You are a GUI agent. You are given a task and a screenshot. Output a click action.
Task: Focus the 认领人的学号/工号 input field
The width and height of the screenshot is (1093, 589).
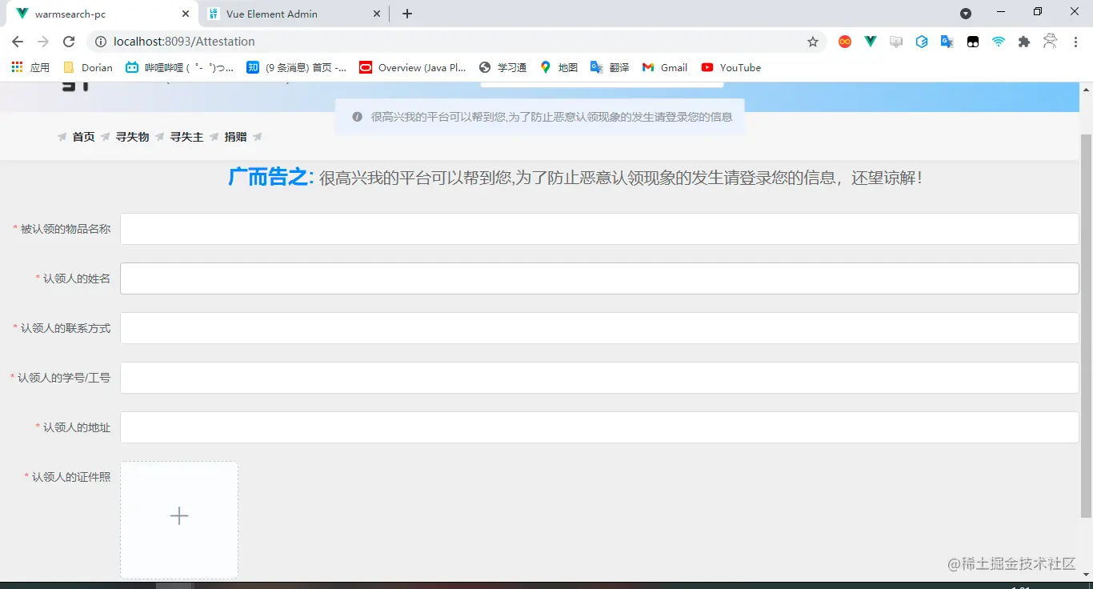pyautogui.click(x=599, y=378)
